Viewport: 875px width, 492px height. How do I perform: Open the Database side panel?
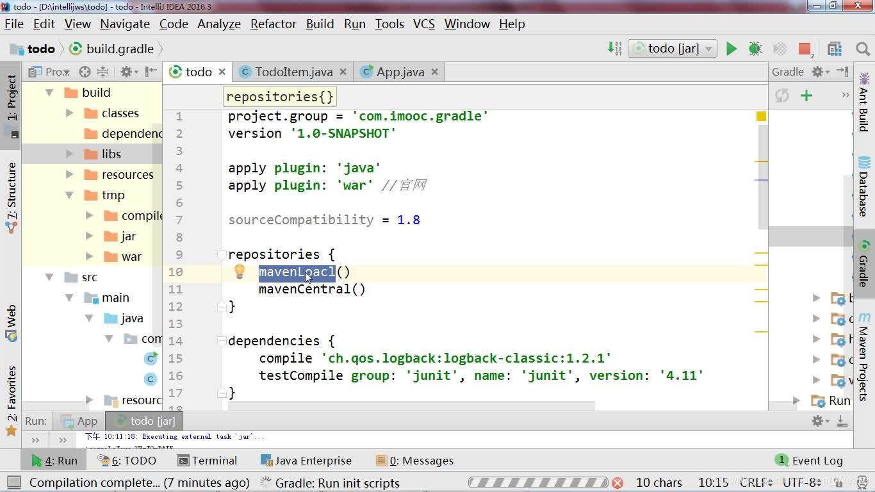[x=864, y=186]
